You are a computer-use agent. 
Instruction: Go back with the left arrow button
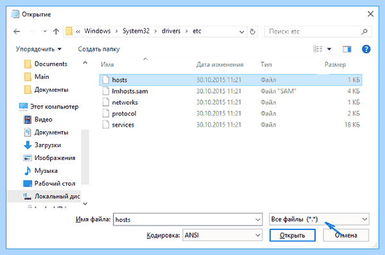[17, 31]
